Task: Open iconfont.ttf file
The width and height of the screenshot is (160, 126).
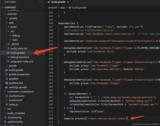Action: click(x=16, y=100)
